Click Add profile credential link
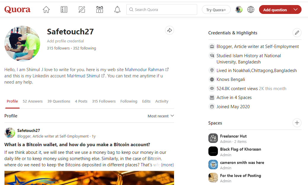This screenshot has height=185, width=308. [x=65, y=41]
